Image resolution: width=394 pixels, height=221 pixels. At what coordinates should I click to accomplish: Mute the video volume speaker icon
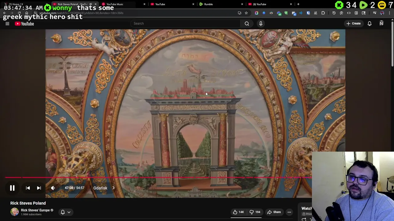point(53,188)
